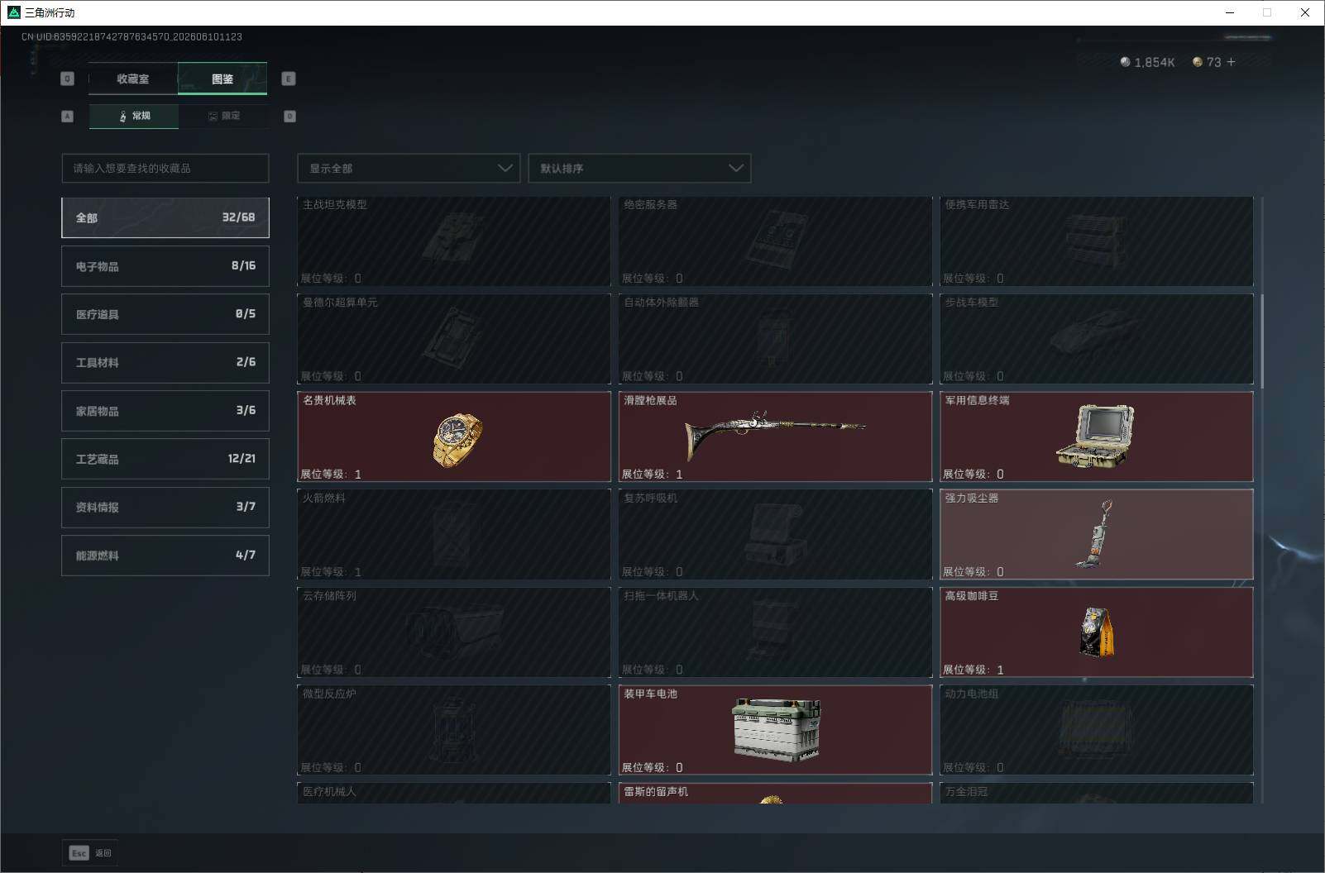This screenshot has width=1325, height=873.
Task: Click the gold watch icon in 名贵机械表
Action: click(x=457, y=440)
